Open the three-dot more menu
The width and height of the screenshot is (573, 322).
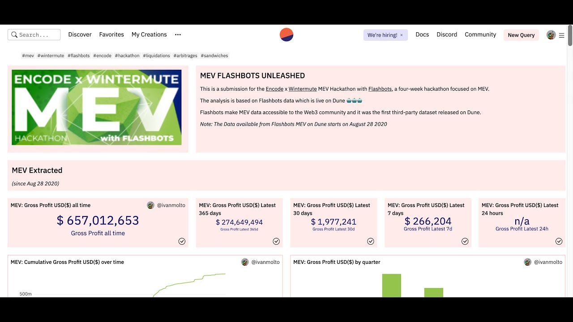click(x=178, y=34)
